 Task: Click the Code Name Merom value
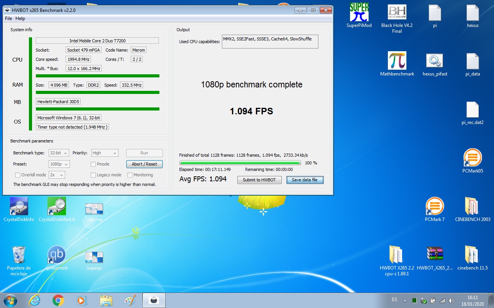tap(139, 50)
